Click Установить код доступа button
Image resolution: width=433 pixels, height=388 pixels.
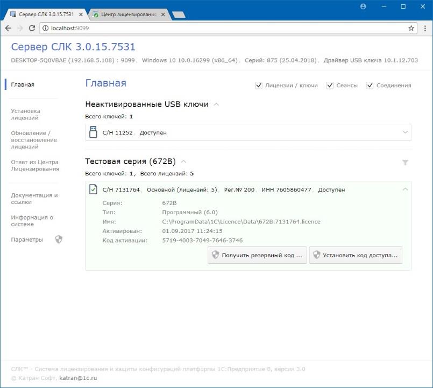pos(356,255)
